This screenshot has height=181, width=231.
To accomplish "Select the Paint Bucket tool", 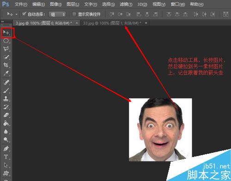I will point(6,123).
